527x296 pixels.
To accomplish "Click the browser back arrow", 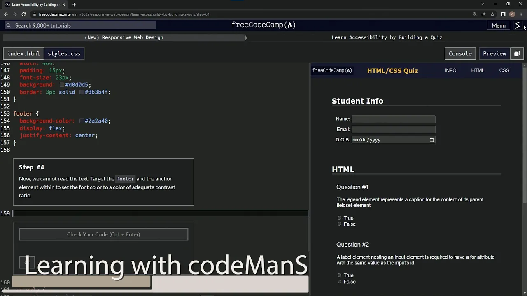I will tap(6, 14).
